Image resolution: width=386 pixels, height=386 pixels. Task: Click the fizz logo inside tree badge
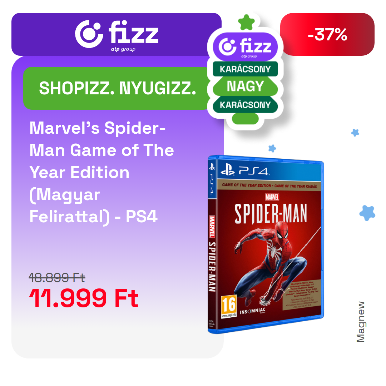coord(245,47)
